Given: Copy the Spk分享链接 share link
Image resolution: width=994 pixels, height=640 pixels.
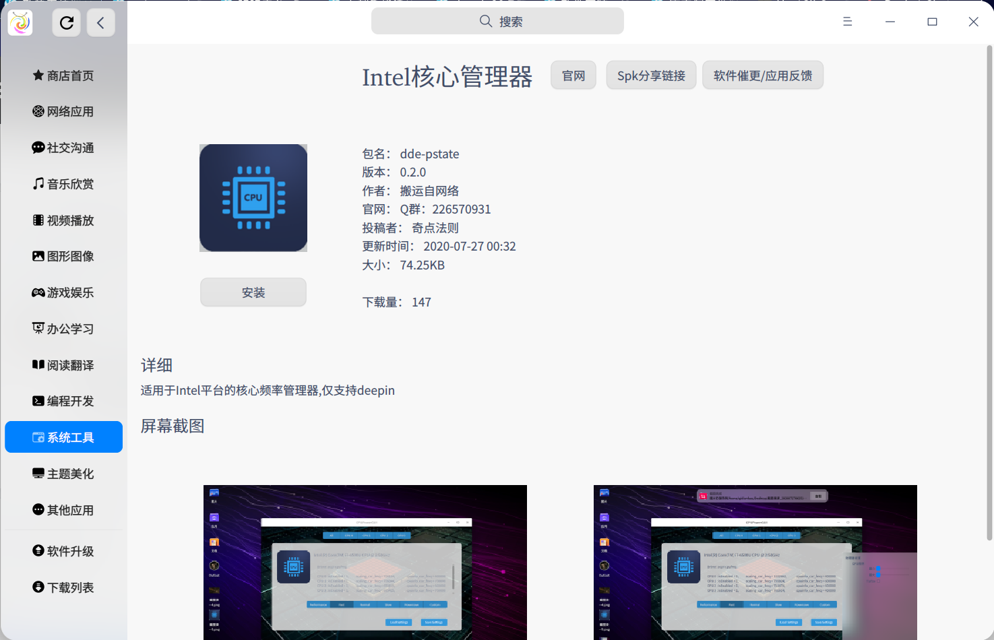Looking at the screenshot, I should 651,75.
